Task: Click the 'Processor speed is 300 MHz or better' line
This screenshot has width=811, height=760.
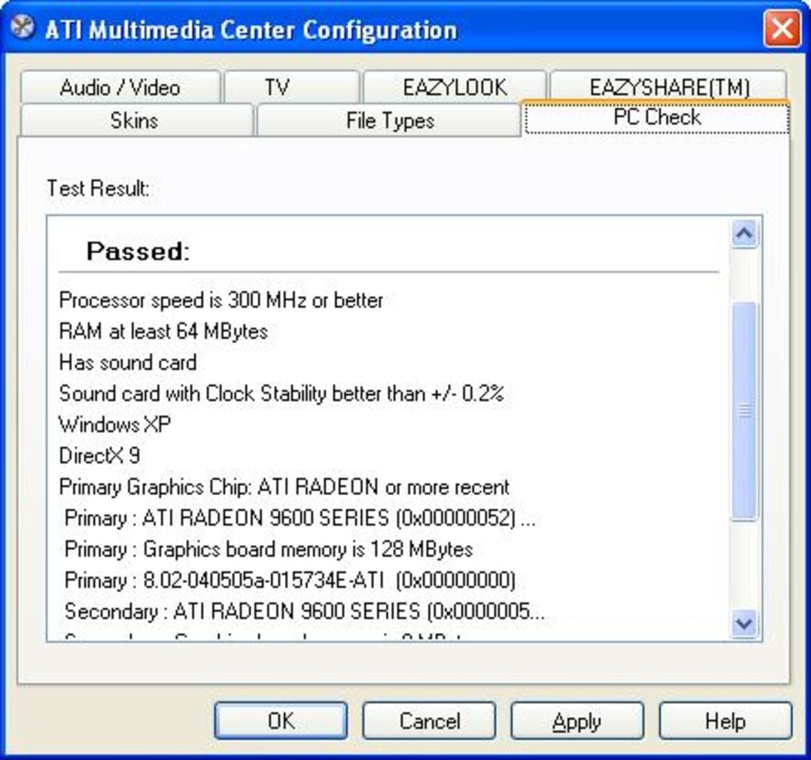Action: [221, 300]
